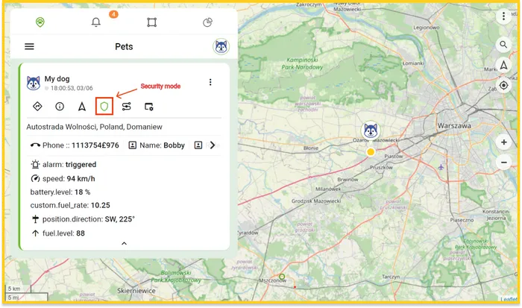Viewport: 522px width, 308px height.
Task: Click the green circle marker near Mszczonów
Action: (282, 277)
